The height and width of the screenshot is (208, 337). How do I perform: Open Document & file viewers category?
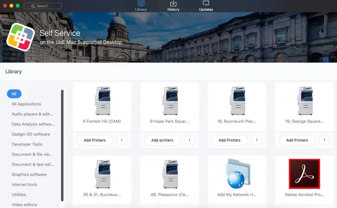point(32,154)
